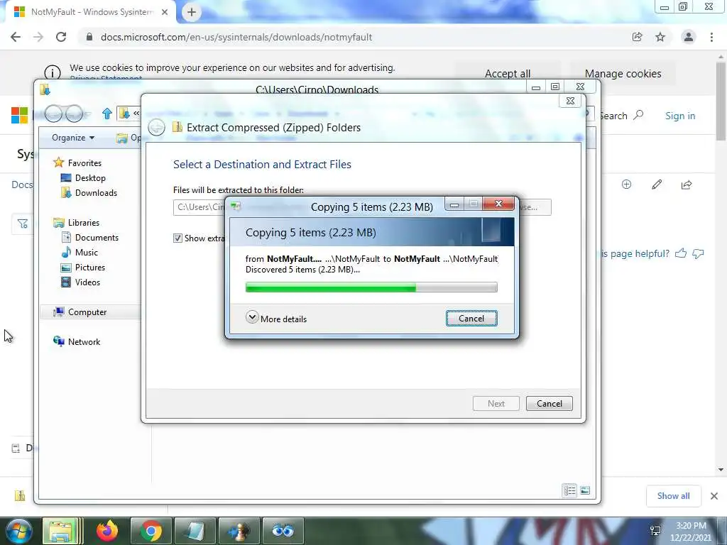Image resolution: width=727 pixels, height=545 pixels.
Task: Select the NotMyFault browser tab
Action: tap(90, 12)
